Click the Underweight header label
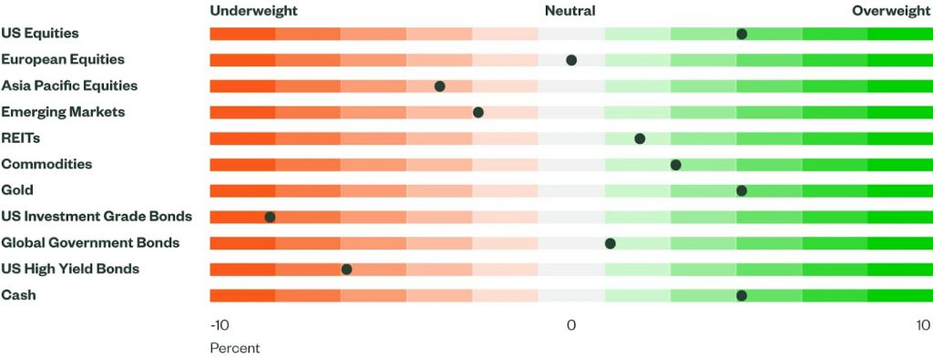The width and height of the screenshot is (933, 358). pyautogui.click(x=254, y=11)
